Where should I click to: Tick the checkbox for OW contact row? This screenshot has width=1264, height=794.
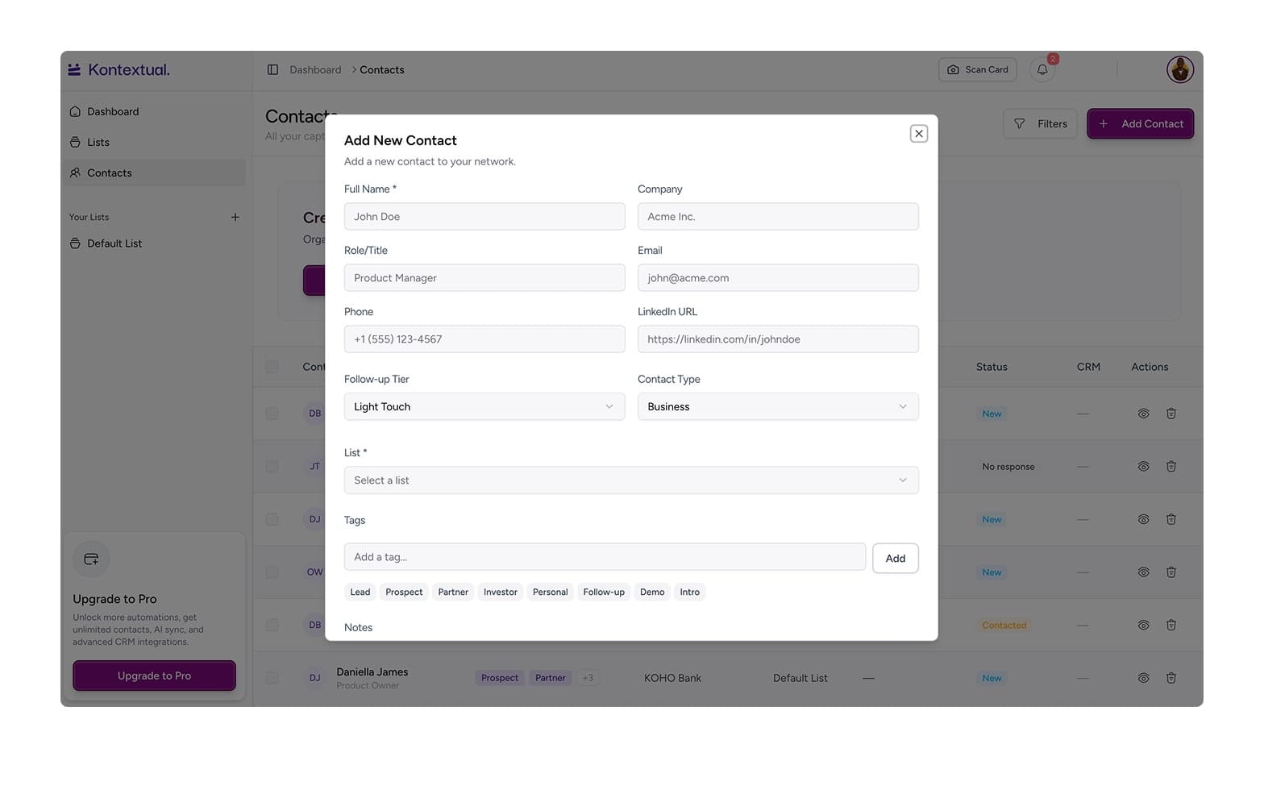point(272,572)
